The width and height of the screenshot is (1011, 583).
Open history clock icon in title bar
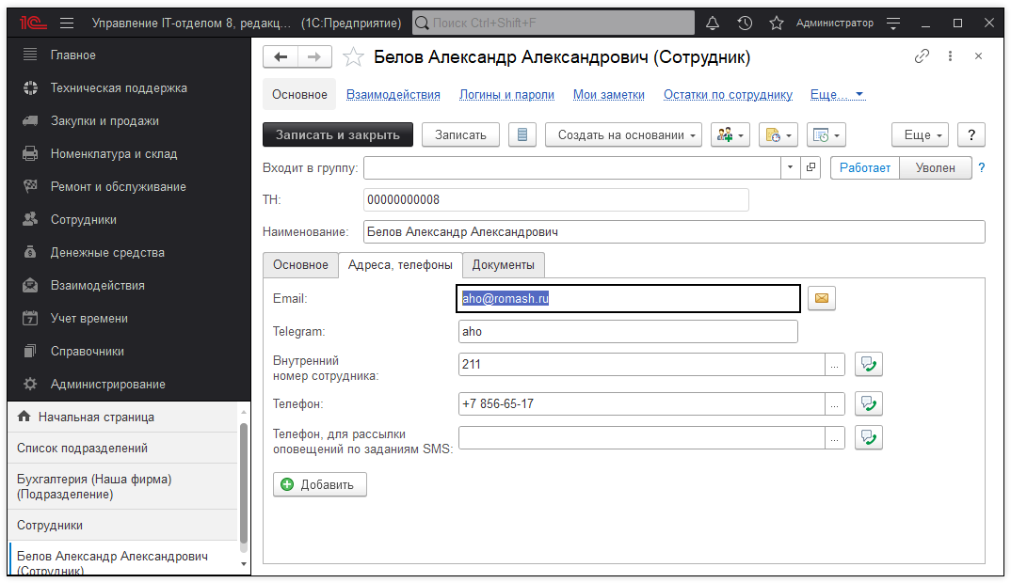click(x=745, y=23)
